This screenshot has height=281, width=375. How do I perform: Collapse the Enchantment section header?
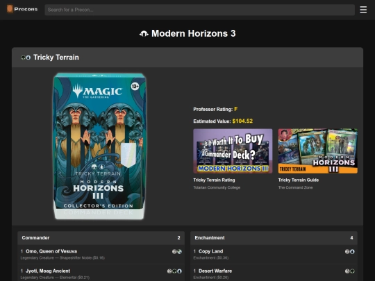click(274, 238)
